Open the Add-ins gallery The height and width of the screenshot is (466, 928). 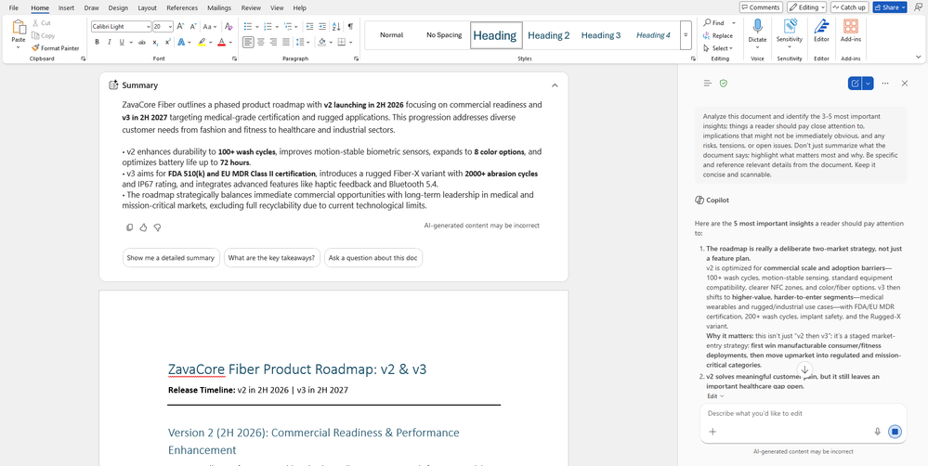click(x=851, y=31)
